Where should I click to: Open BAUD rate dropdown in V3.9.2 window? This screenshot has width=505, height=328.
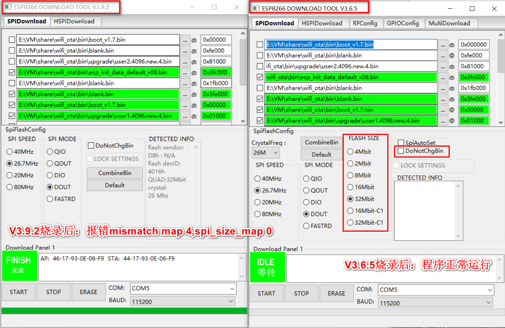pos(182,301)
